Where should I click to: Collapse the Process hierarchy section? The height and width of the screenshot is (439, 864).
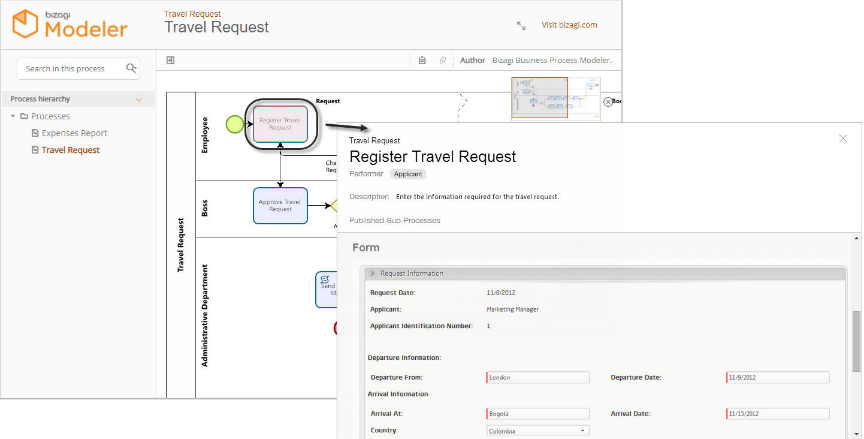139,100
